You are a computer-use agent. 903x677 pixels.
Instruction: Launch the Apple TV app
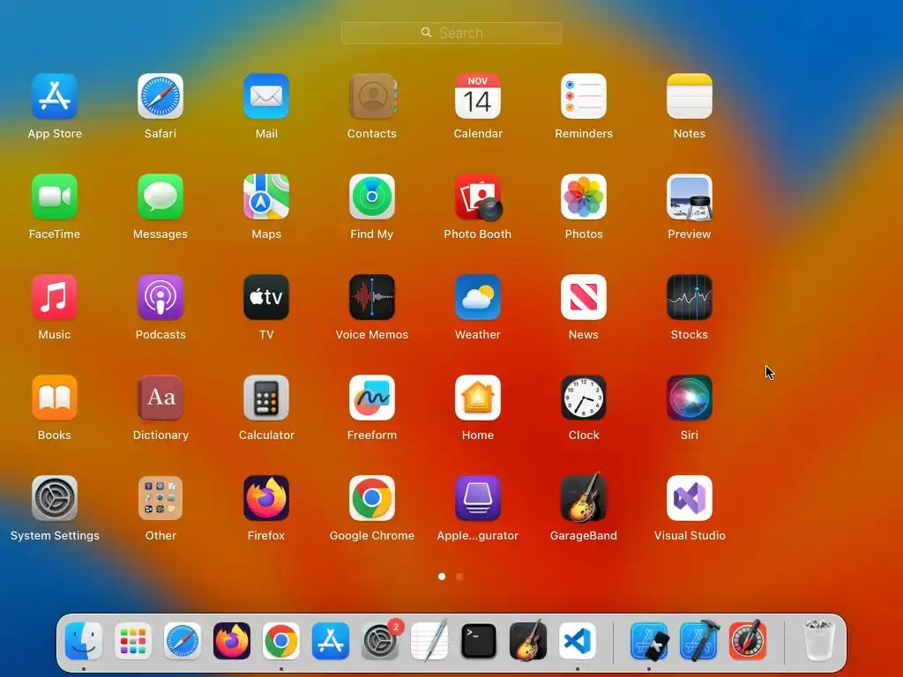266,297
